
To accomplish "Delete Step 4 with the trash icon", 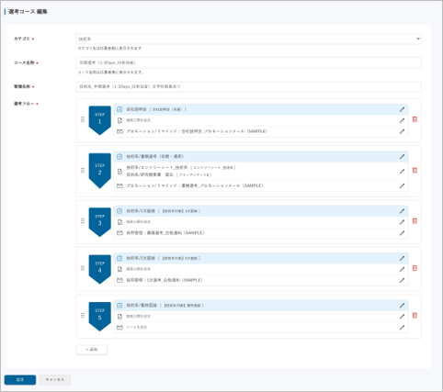I will 415,268.
